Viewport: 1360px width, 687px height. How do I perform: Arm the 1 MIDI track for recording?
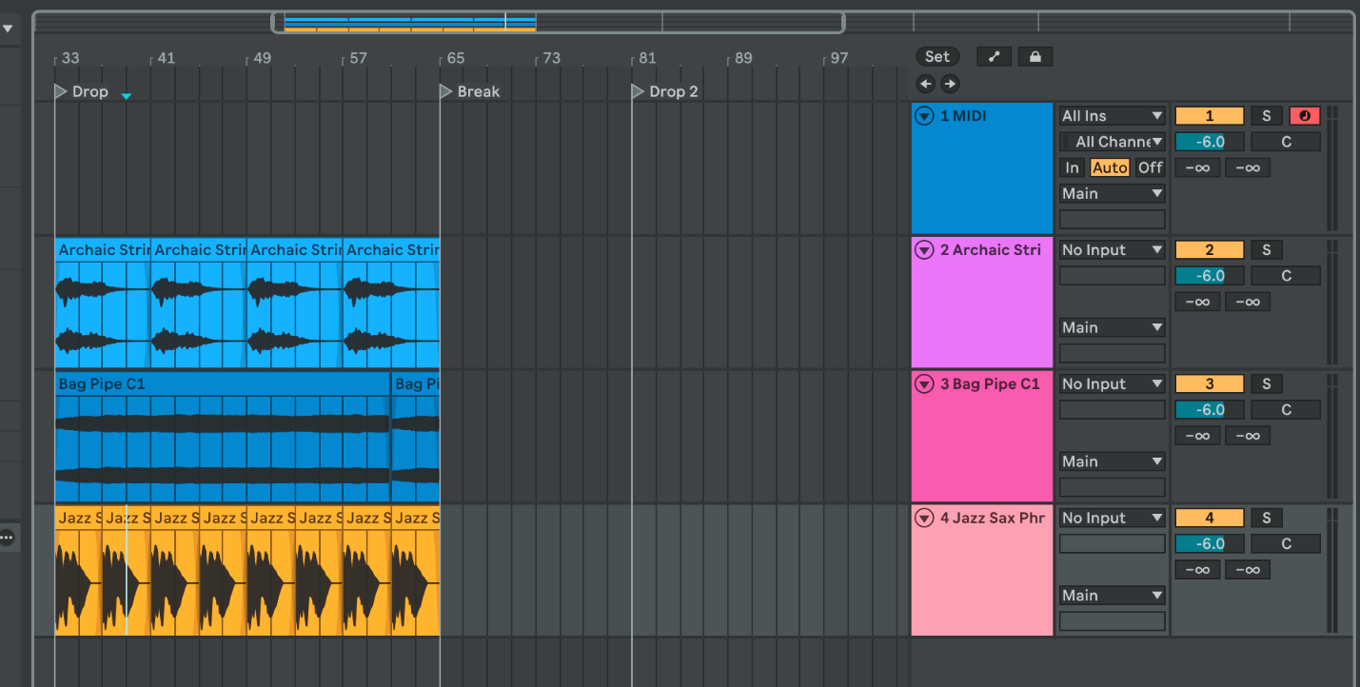pyautogui.click(x=1304, y=116)
